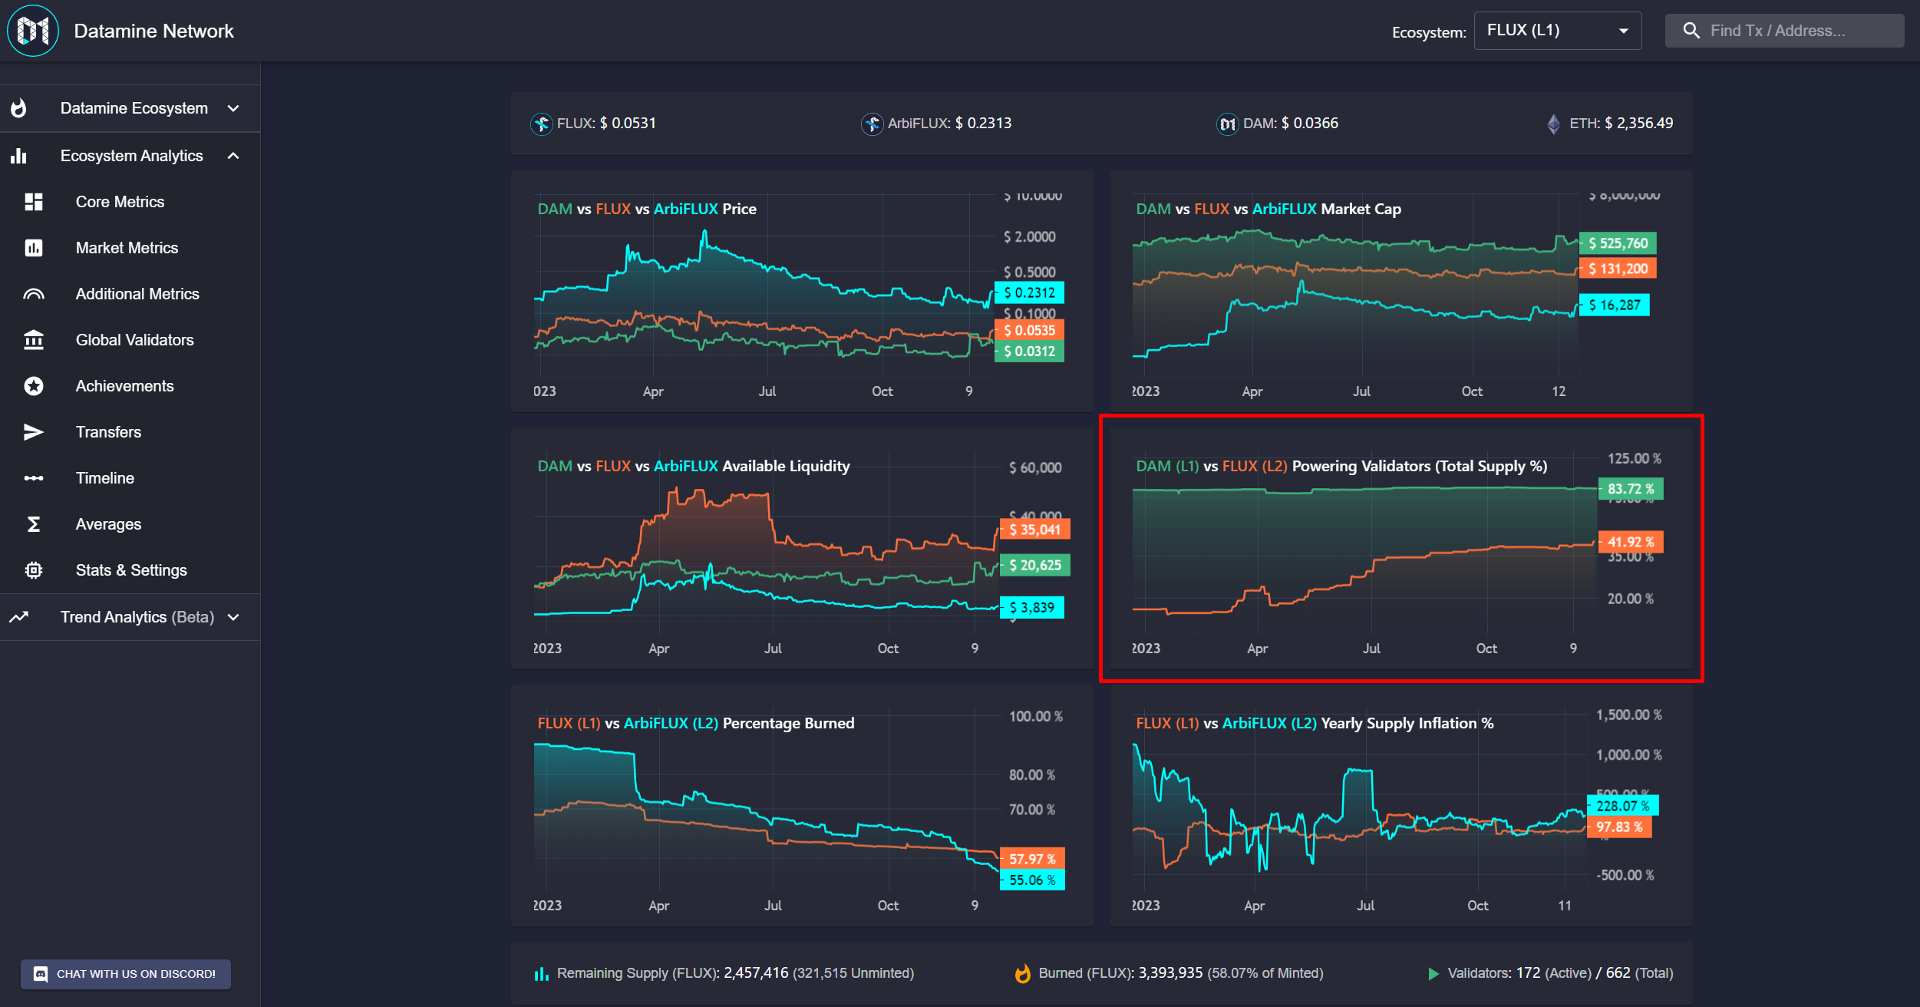This screenshot has width=1920, height=1007.
Task: Click the Averages sigma icon
Action: (x=34, y=524)
